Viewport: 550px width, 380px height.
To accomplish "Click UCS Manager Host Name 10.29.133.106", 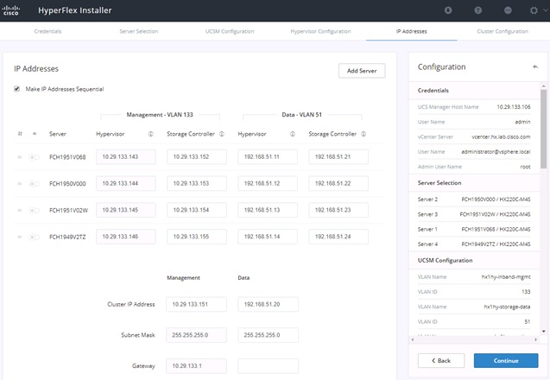I will (x=514, y=107).
